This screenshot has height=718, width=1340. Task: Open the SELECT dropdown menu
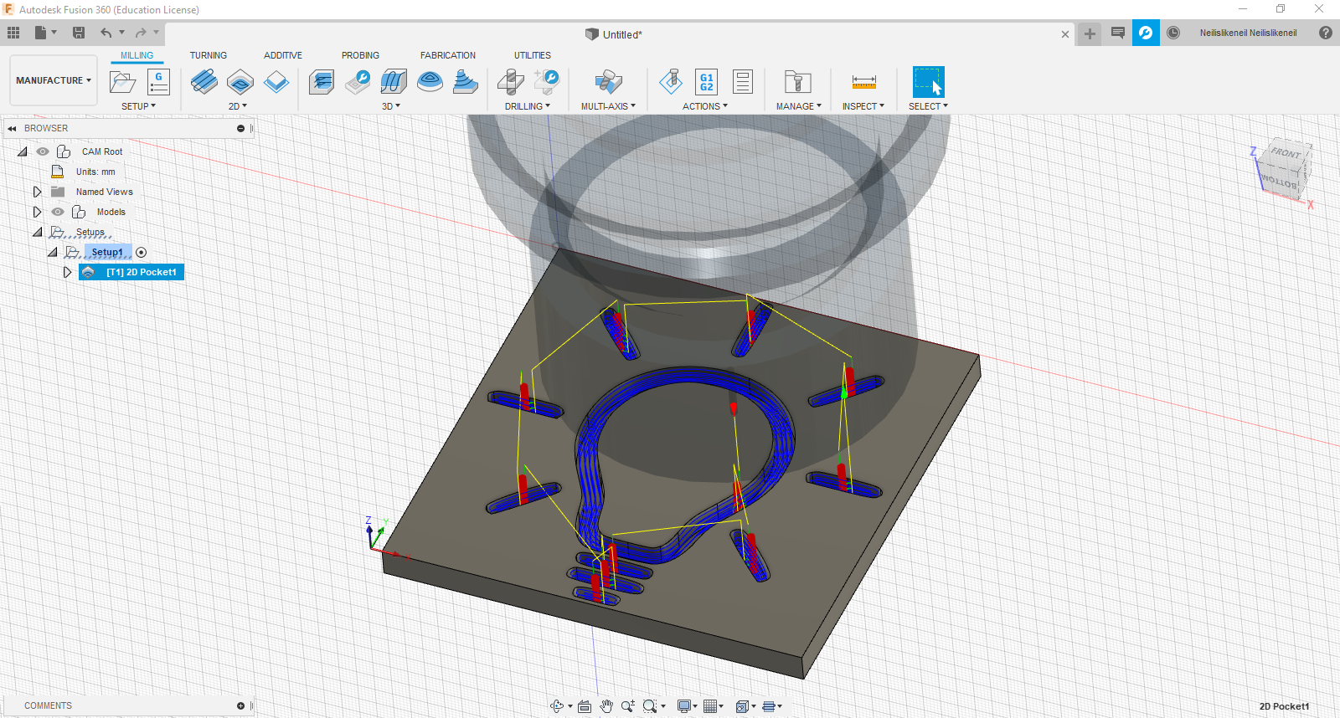click(928, 106)
